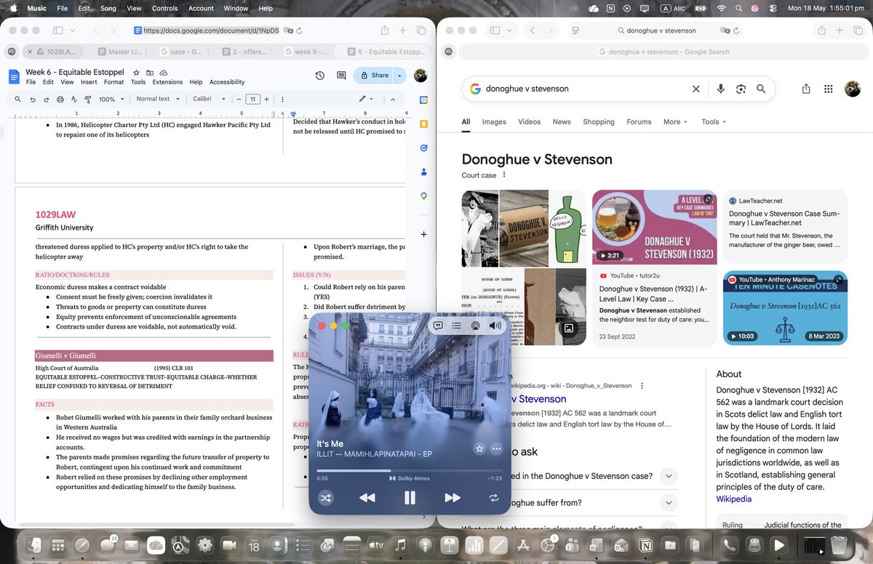Screen dimensions: 873x564
Task: Click the font size field showing 11
Action: coord(252,99)
